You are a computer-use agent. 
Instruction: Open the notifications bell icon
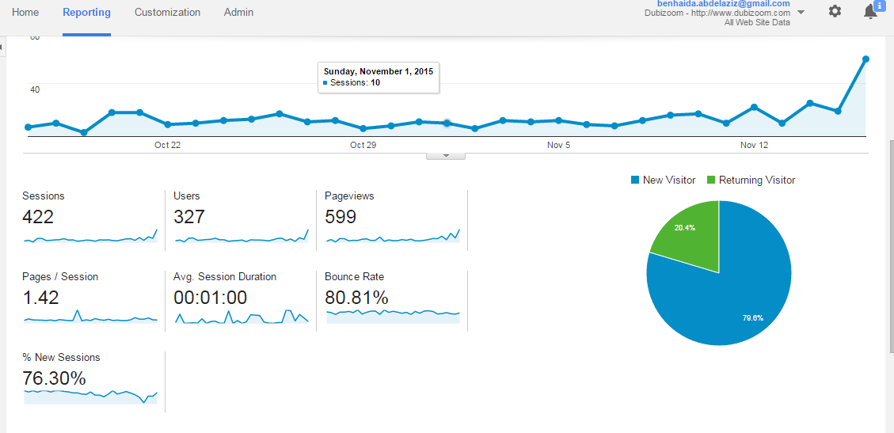tap(870, 11)
